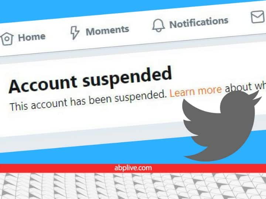
Task: Click the Moments lightning bolt icon
Action: pos(75,33)
